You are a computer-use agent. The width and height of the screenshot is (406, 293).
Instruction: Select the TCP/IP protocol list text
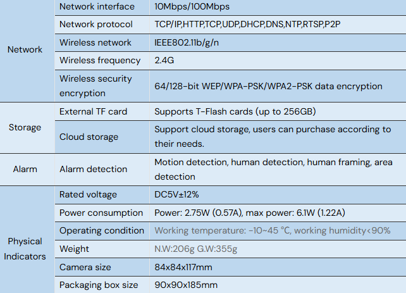pos(247,24)
